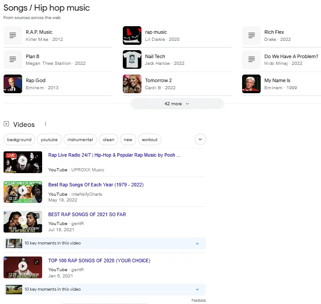Play the BEST RAP SONGS OF 2021 thumbnail
321x304 pixels.
[x=23, y=221]
